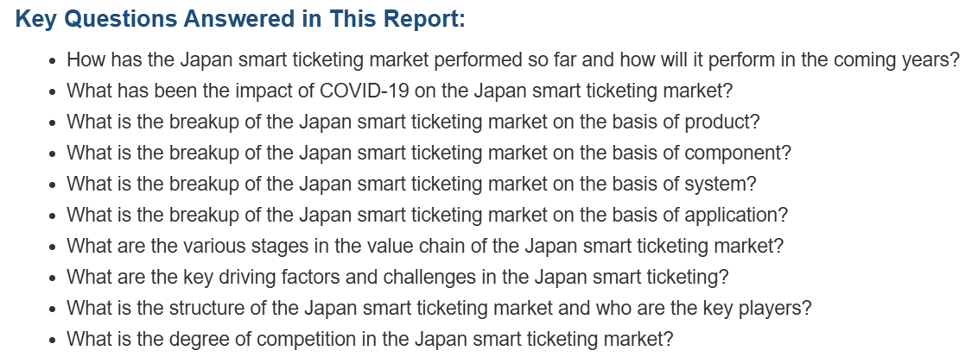
Task: Click the key driving factors and challenges question
Action: click(397, 277)
